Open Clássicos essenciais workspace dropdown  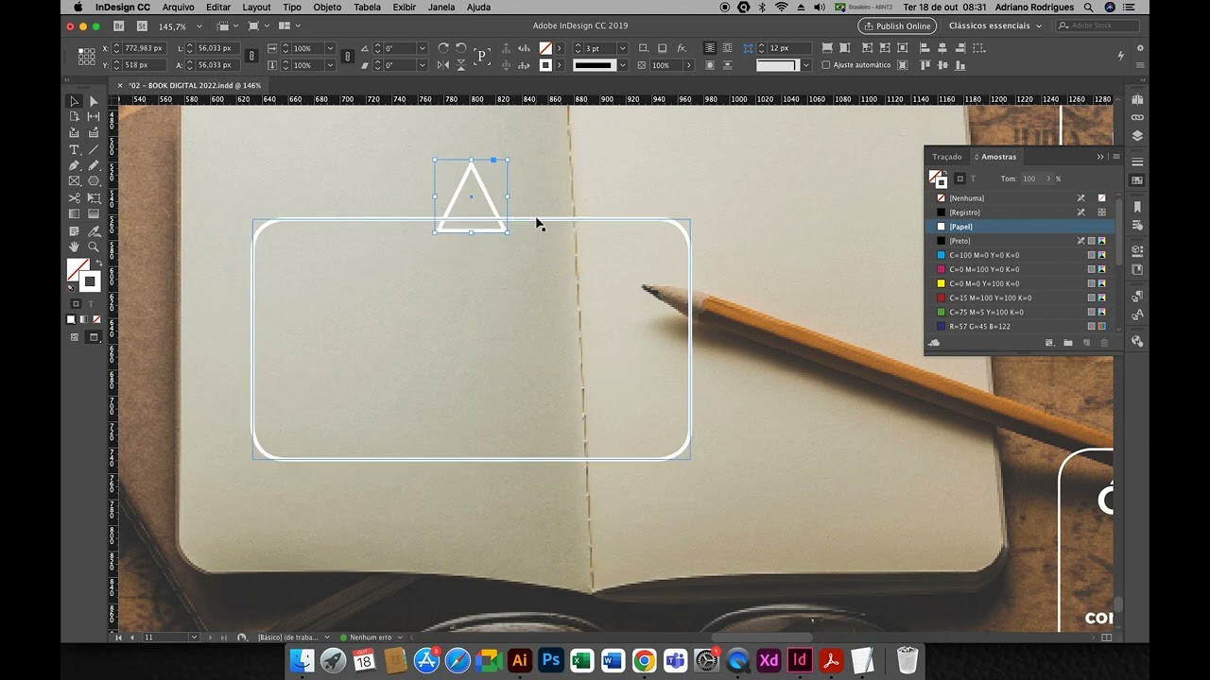click(x=995, y=26)
